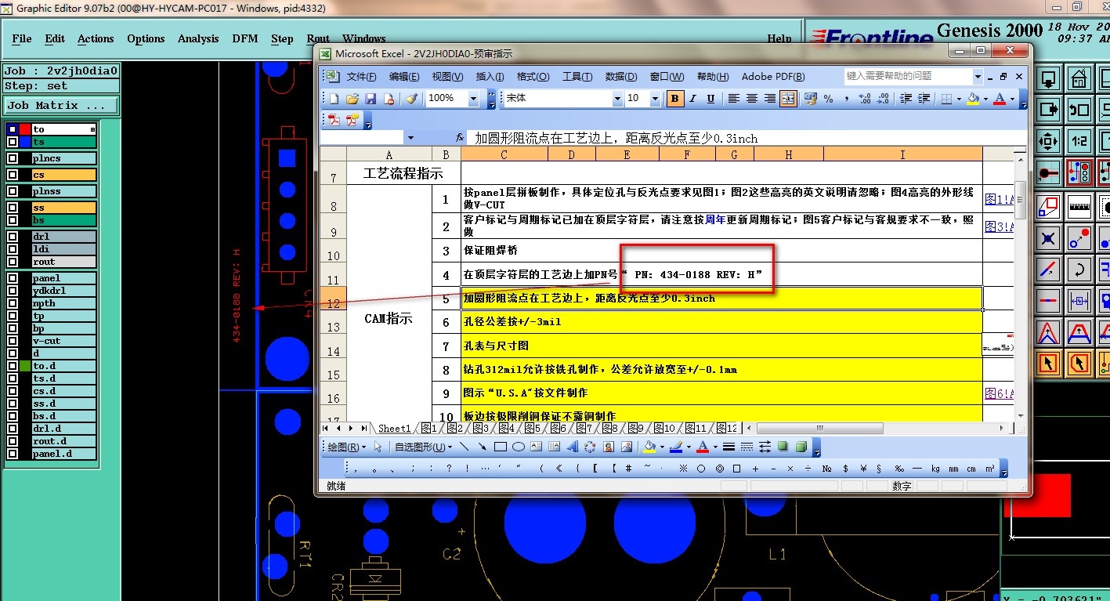Image resolution: width=1110 pixels, height=601 pixels.
Task: Click the Excel New document icon
Action: point(334,99)
